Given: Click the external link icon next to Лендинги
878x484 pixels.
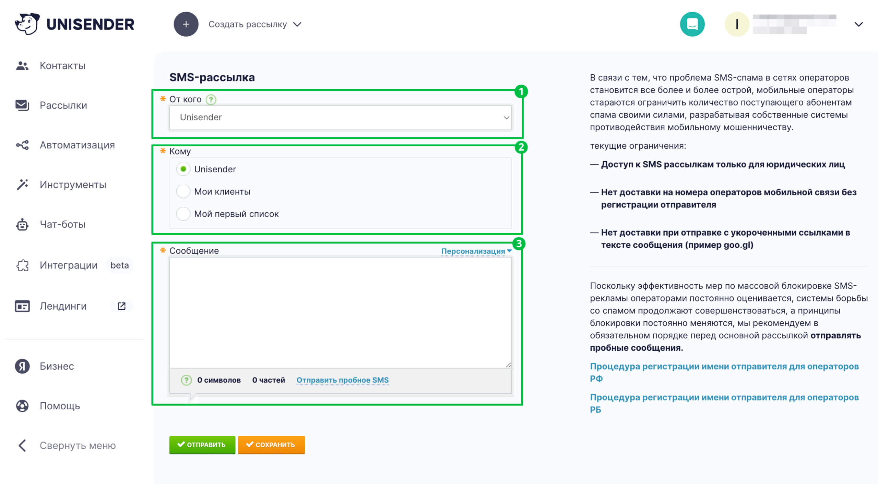Looking at the screenshot, I should [x=121, y=306].
